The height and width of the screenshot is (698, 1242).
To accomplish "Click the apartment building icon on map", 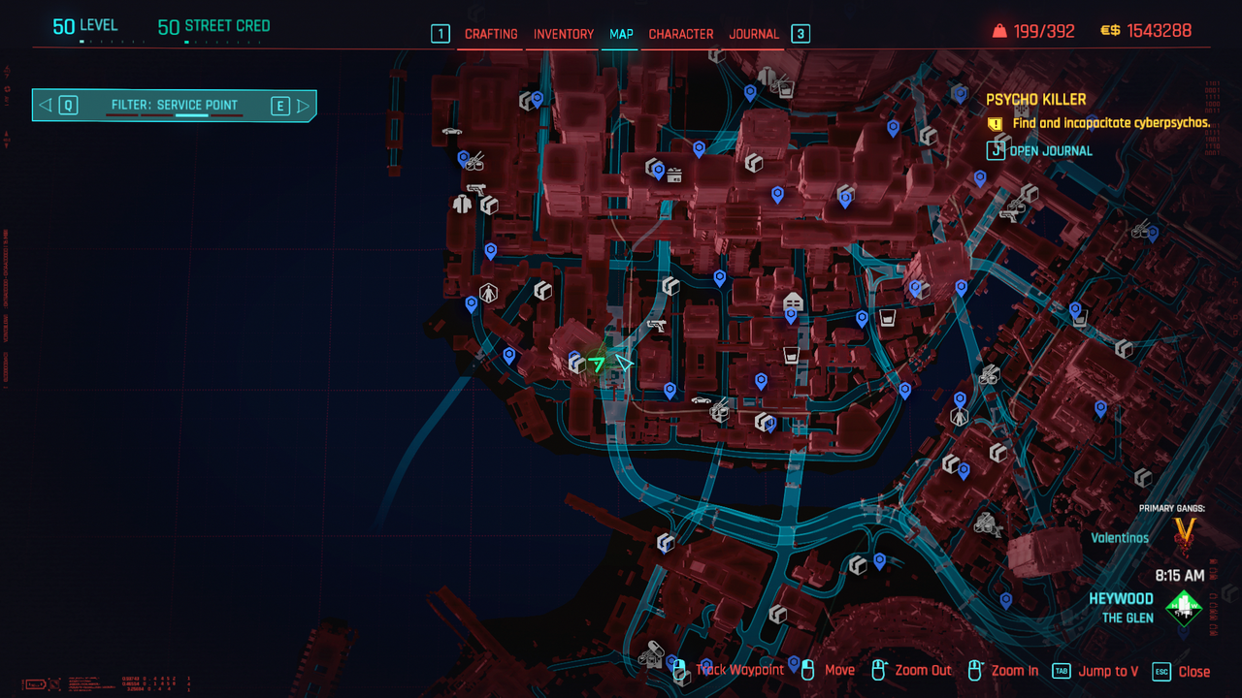I will (x=793, y=301).
